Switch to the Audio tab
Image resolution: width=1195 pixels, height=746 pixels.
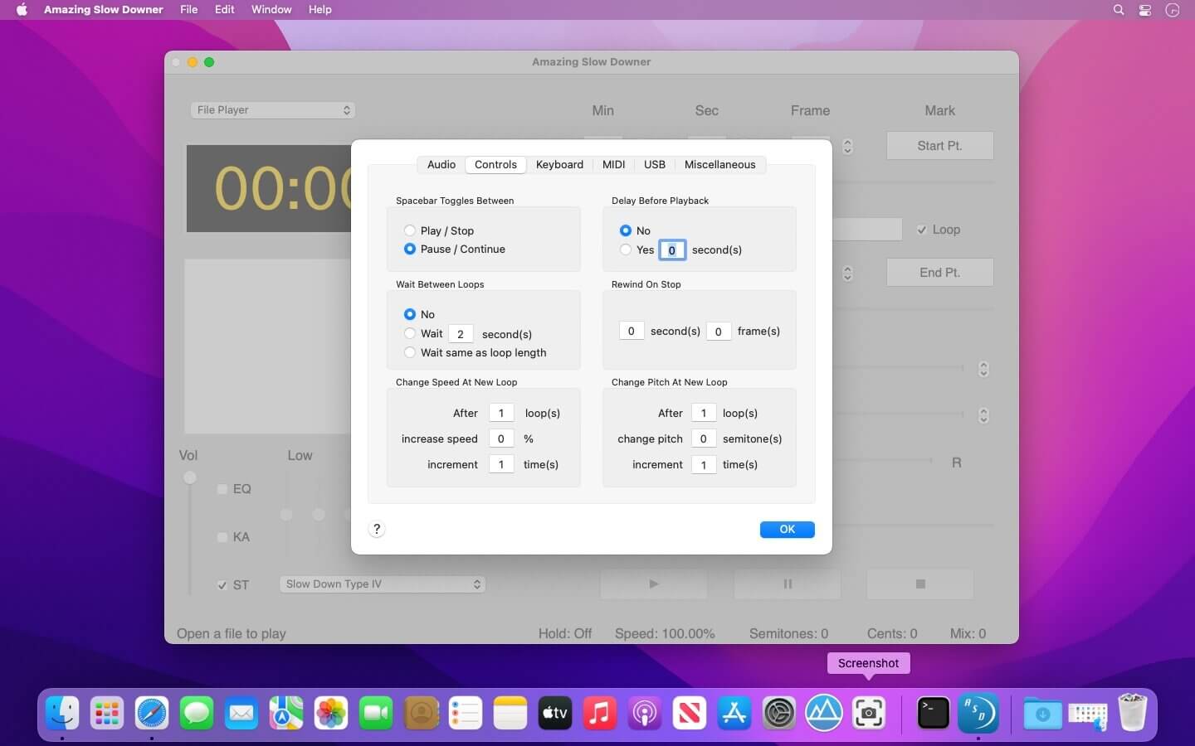(x=441, y=164)
